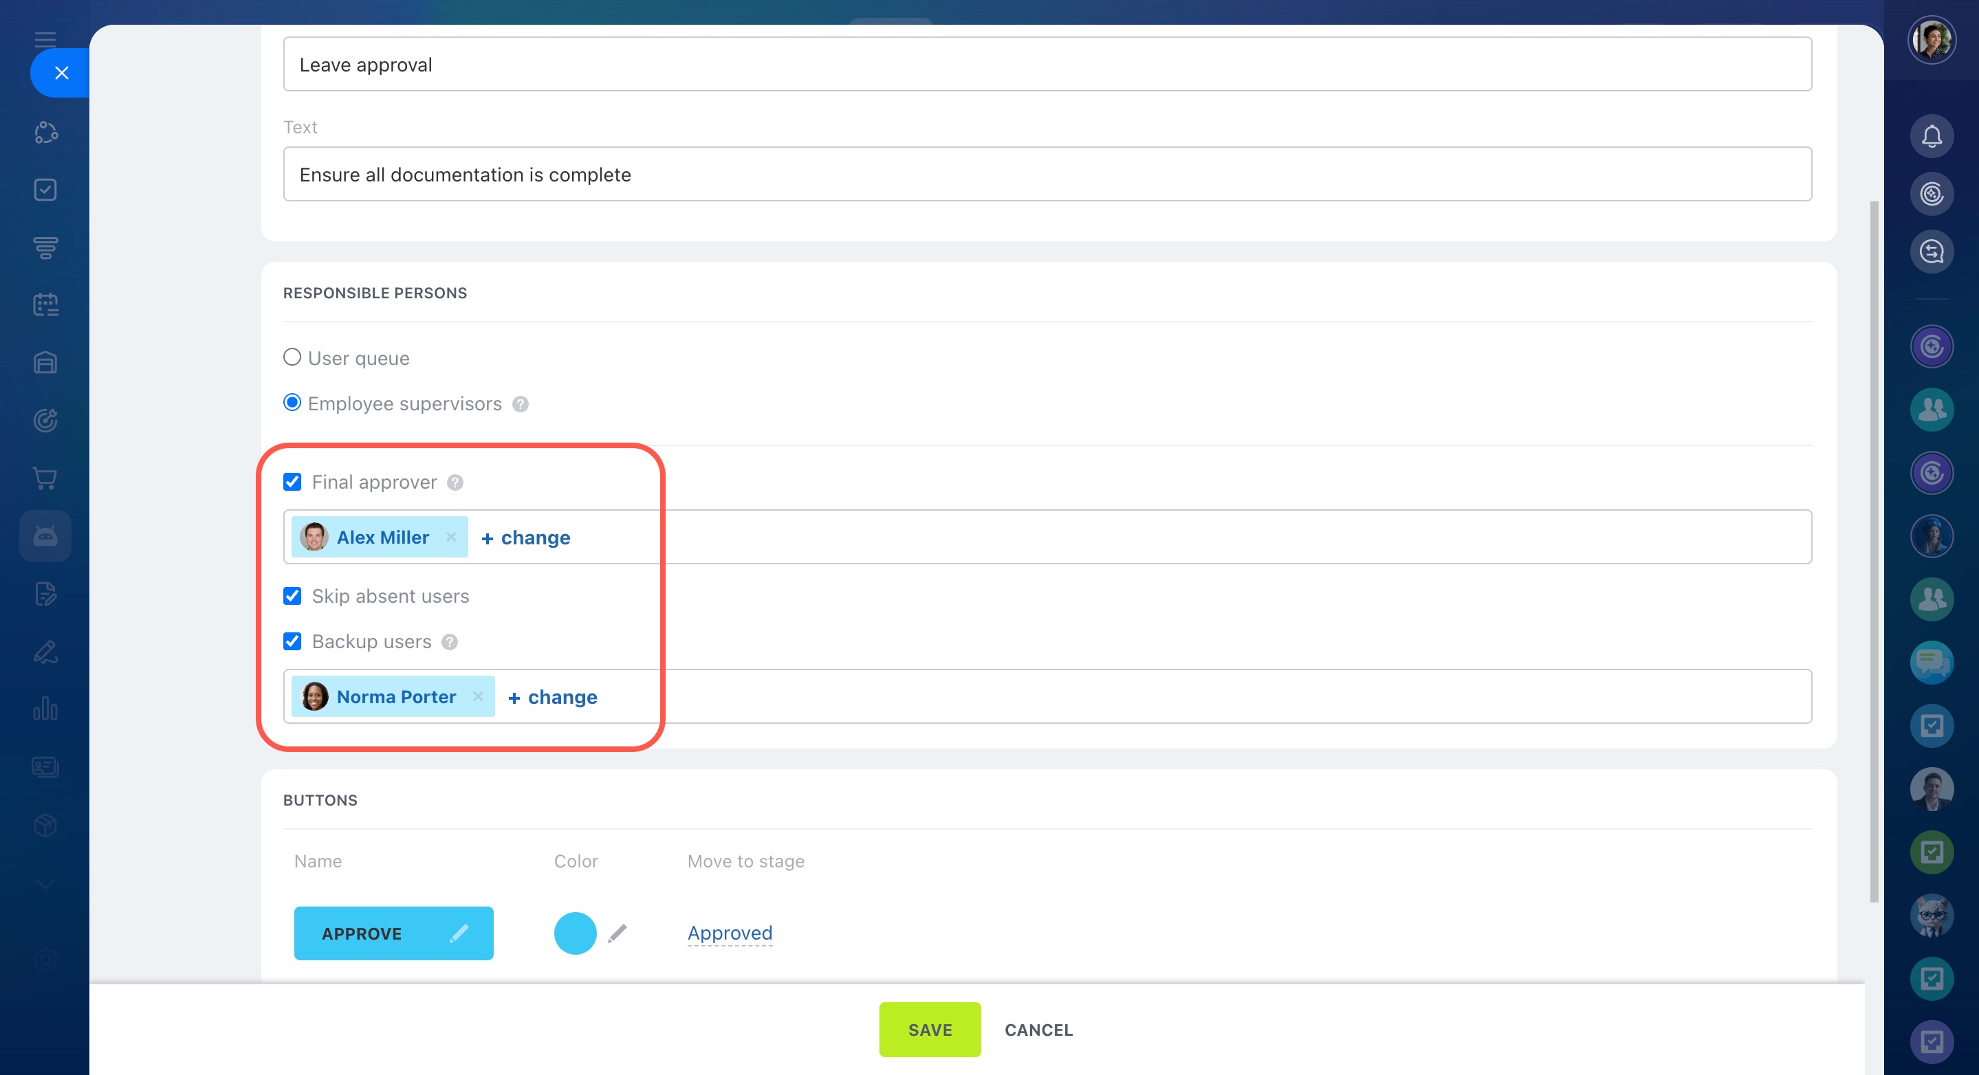Viewport: 1979px width, 1075px height.
Task: Click the green SAVE button
Action: click(x=929, y=1029)
